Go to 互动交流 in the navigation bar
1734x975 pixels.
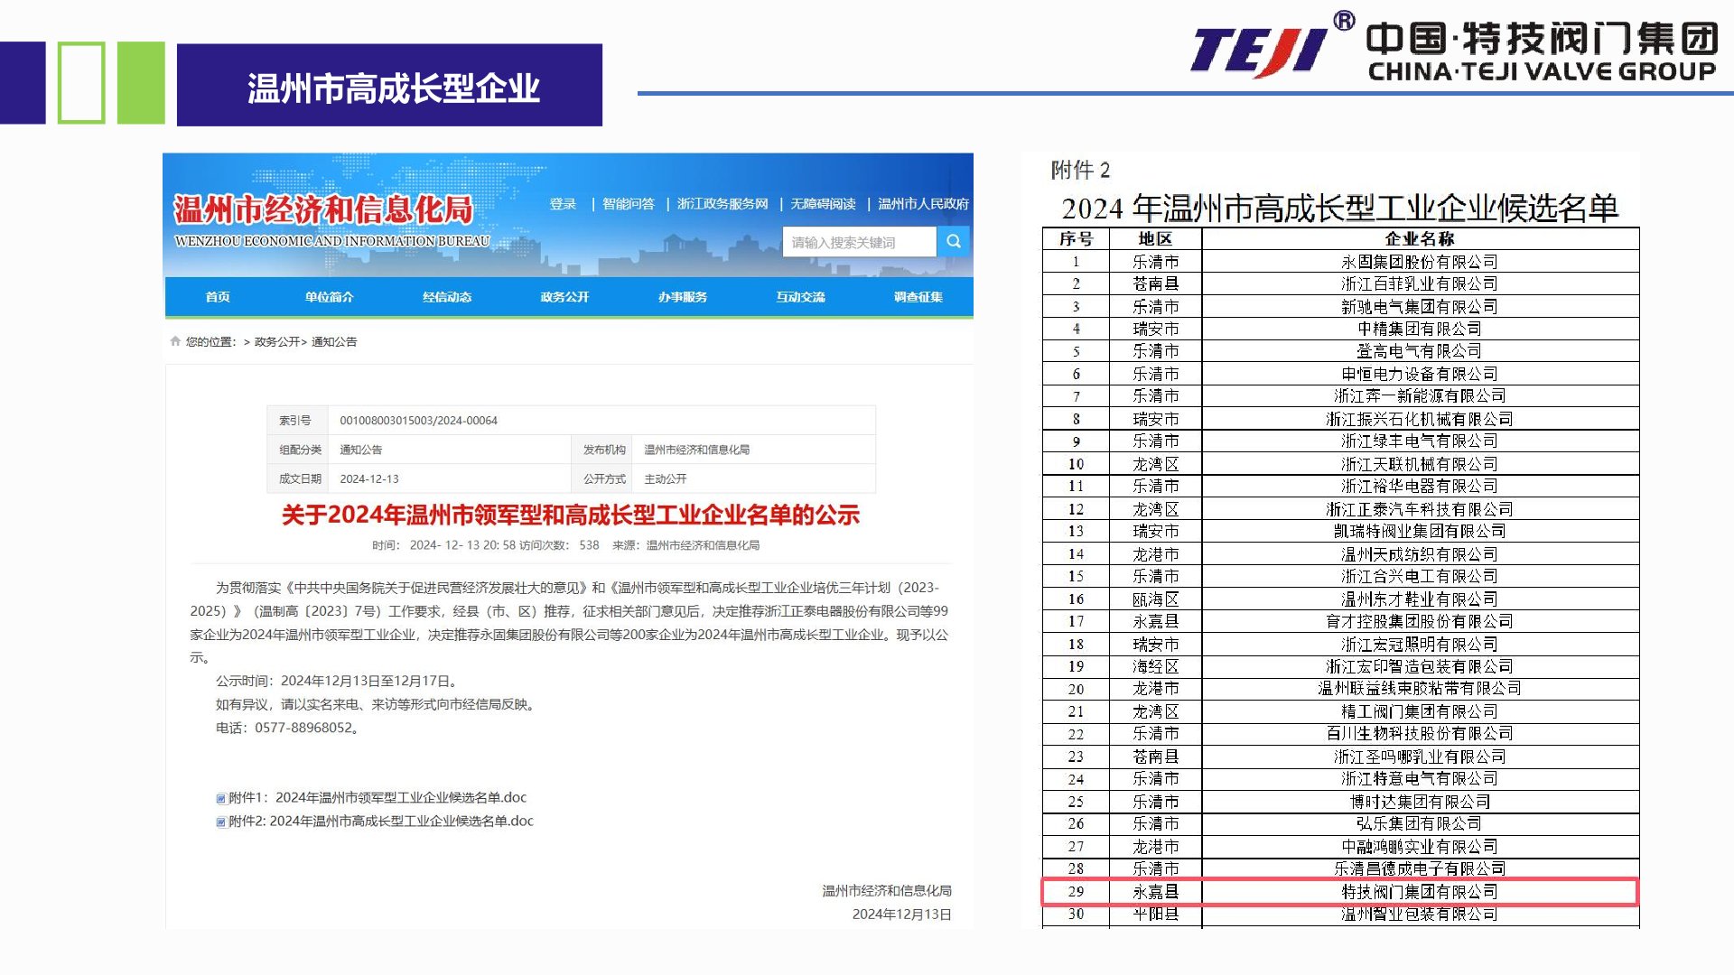(x=801, y=297)
